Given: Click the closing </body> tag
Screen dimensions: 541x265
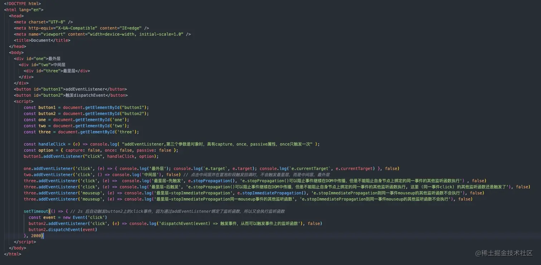Looking at the screenshot, I should 18,248.
